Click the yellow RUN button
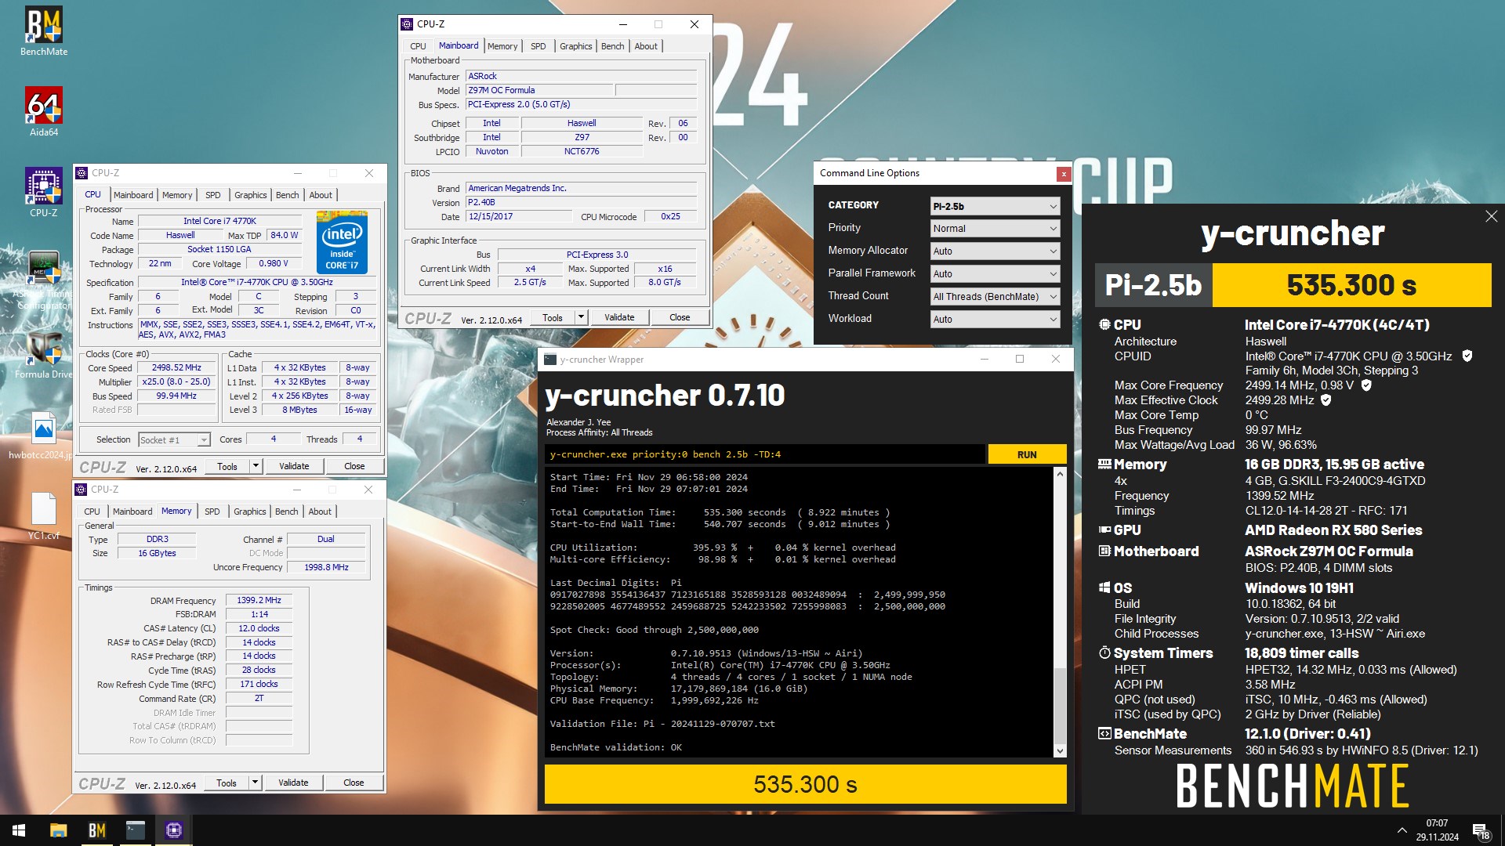 pos(1027,454)
